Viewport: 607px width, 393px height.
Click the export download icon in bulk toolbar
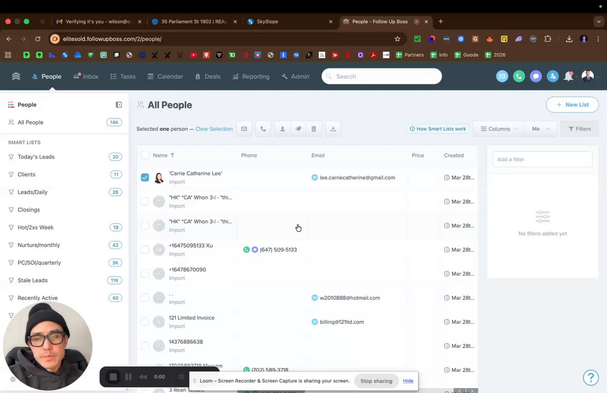click(333, 129)
